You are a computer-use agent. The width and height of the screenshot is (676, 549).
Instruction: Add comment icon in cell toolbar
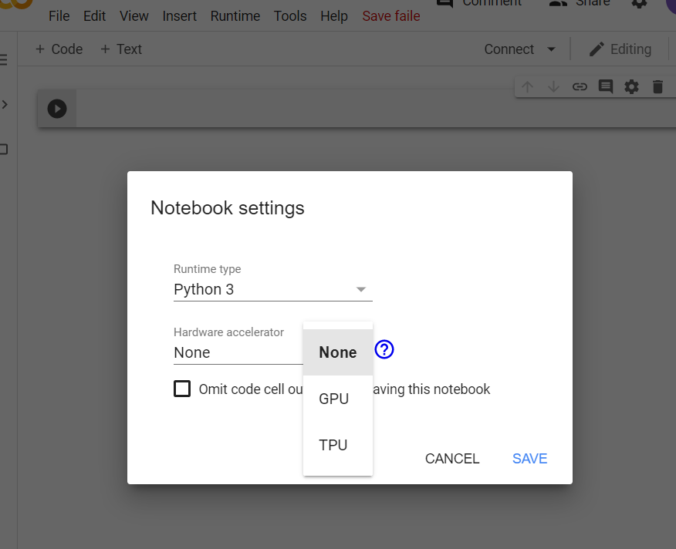click(606, 87)
